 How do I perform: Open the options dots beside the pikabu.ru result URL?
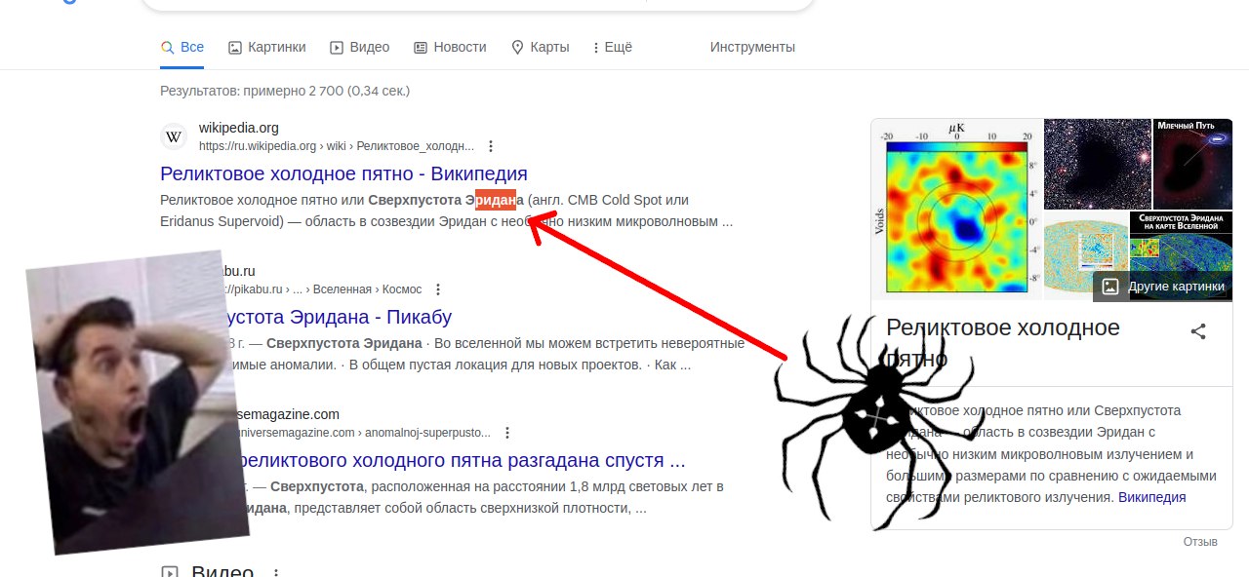[438, 289]
